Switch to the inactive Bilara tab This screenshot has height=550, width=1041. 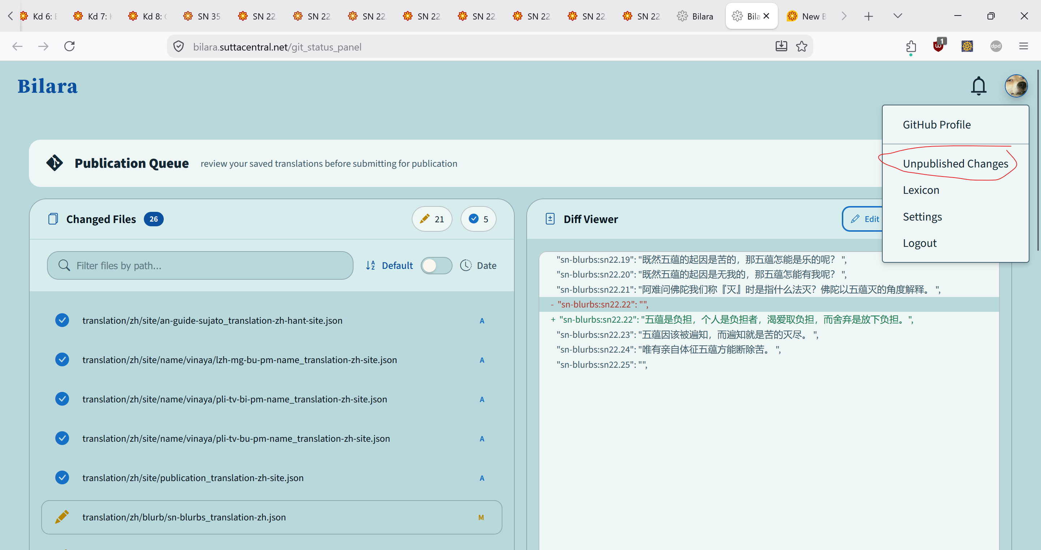(697, 16)
